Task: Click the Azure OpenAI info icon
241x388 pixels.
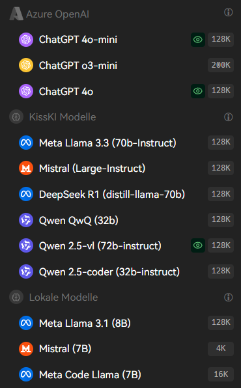Action: tap(228, 12)
